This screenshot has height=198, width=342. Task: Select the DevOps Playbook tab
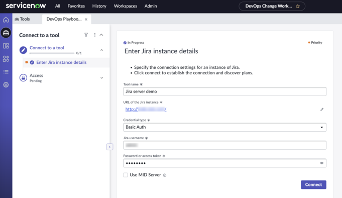point(64,19)
